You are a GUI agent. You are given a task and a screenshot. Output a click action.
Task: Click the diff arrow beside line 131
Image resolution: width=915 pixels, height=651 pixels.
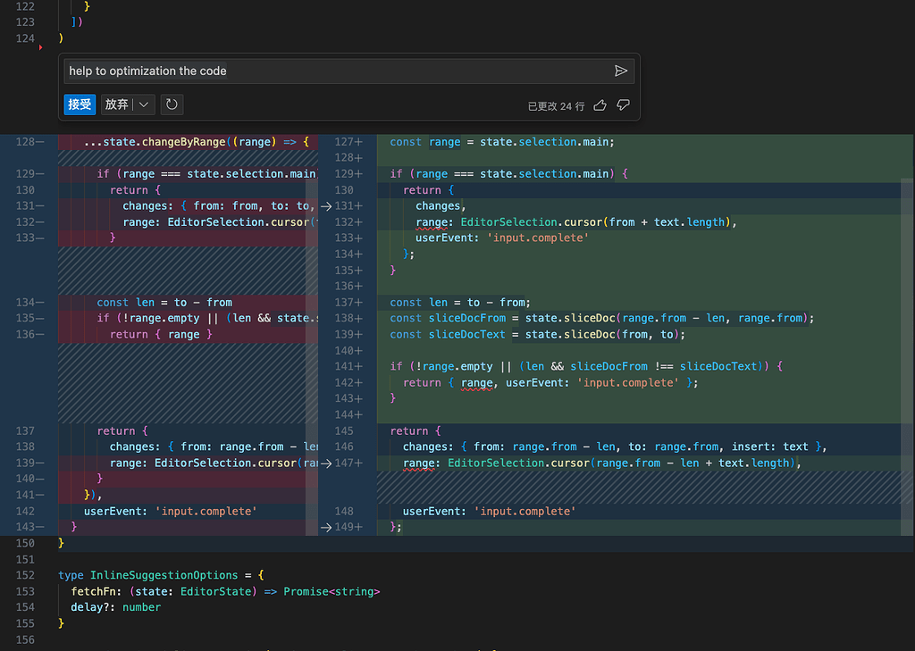pyautogui.click(x=325, y=205)
